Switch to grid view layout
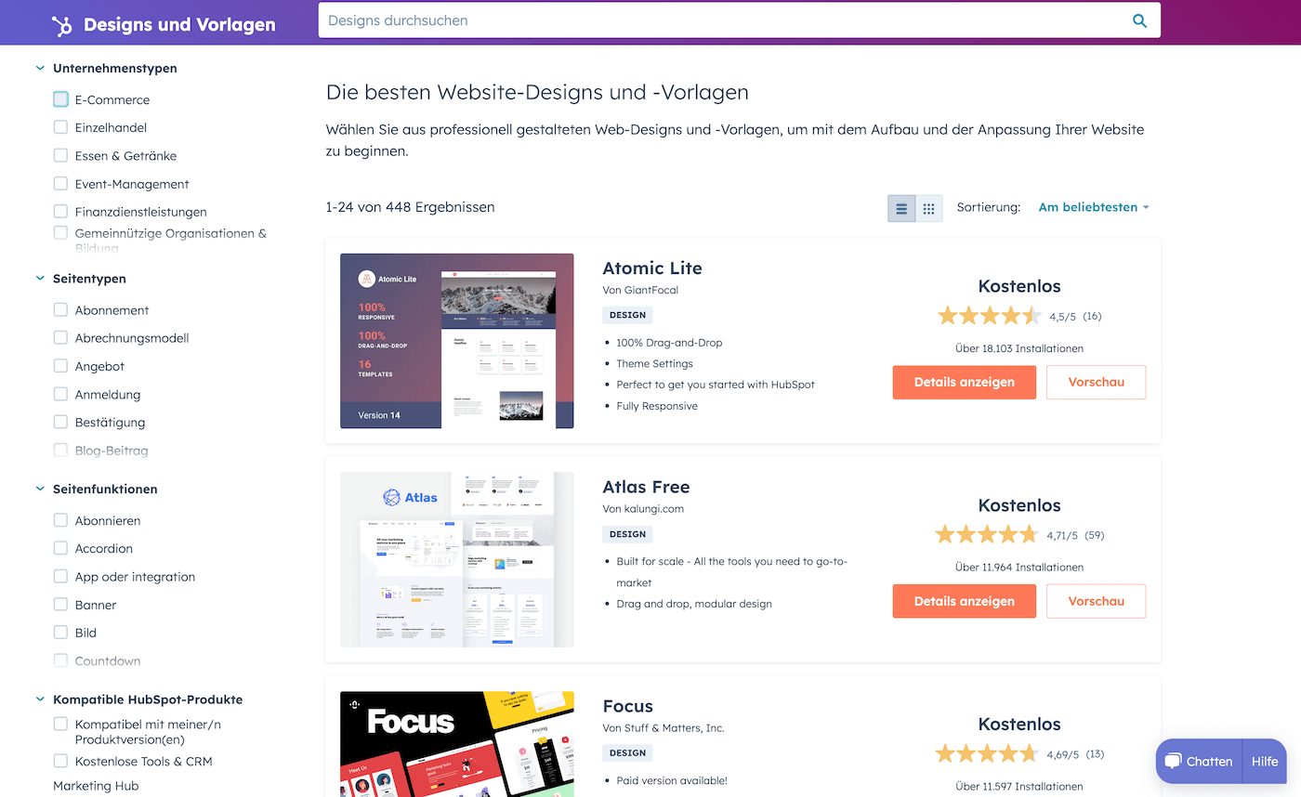This screenshot has height=797, width=1301. (929, 208)
